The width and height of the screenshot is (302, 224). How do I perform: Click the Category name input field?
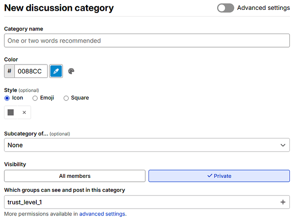[147, 41]
